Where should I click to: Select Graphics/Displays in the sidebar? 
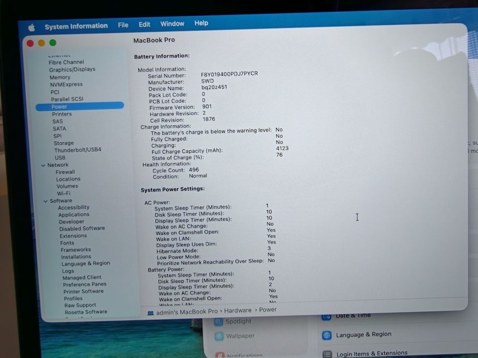(72, 70)
